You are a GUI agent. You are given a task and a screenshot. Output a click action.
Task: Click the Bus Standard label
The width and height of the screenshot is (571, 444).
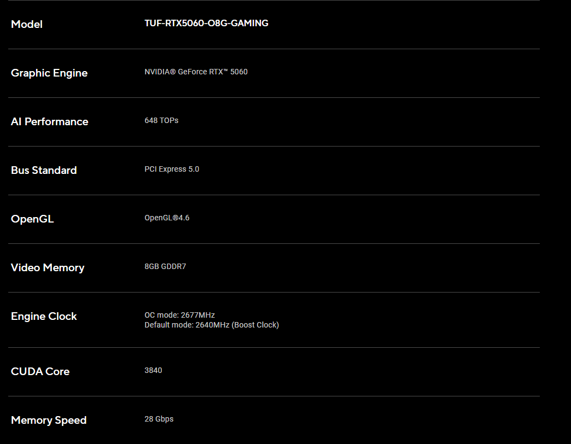point(44,170)
